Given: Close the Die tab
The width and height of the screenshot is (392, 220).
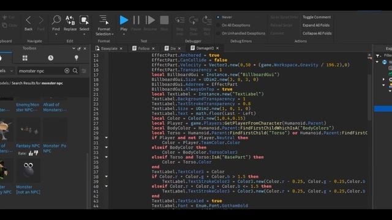Looking at the screenshot, I should [179, 49].
